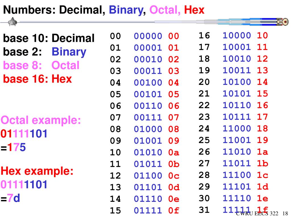Click the binary string under Octal example
Image resolution: width=291 pixels, height=218 pixels.
[24, 134]
